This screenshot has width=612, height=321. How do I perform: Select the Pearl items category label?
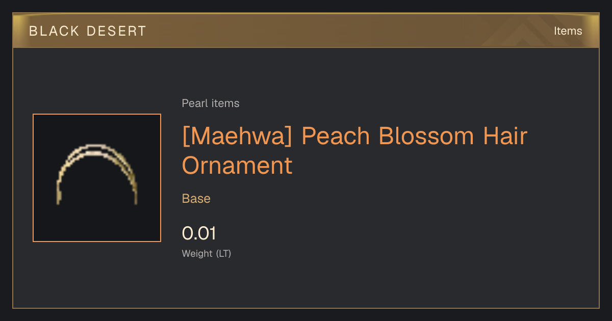[x=211, y=103]
